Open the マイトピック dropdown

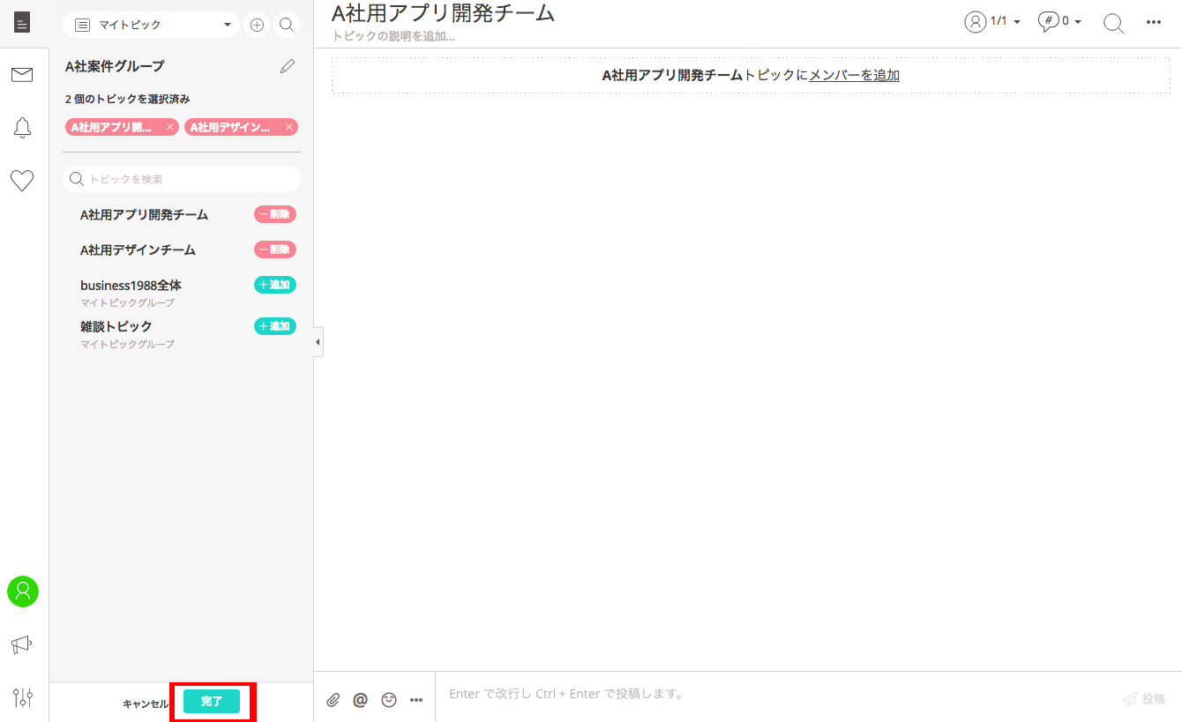(x=151, y=25)
